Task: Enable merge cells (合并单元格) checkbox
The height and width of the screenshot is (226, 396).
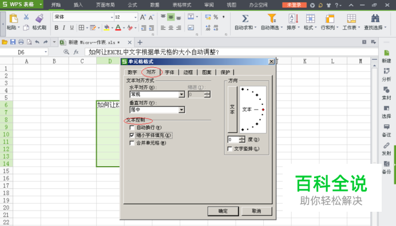Action: click(132, 143)
